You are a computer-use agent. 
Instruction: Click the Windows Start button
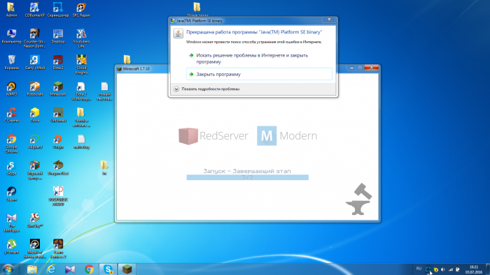pyautogui.click(x=8, y=269)
